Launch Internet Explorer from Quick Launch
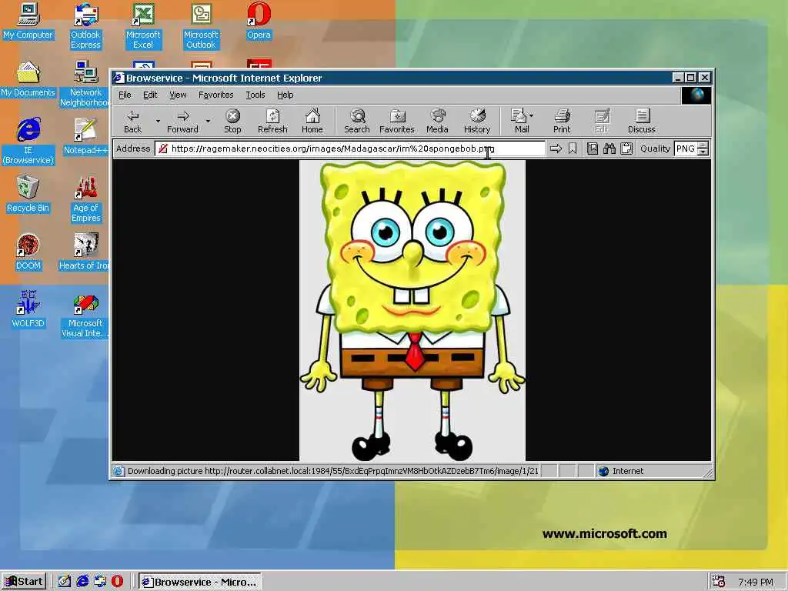Image resolution: width=788 pixels, height=591 pixels. 82,582
